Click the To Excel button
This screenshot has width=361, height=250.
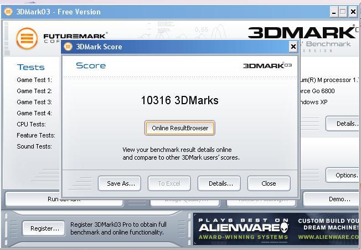pos(169,183)
